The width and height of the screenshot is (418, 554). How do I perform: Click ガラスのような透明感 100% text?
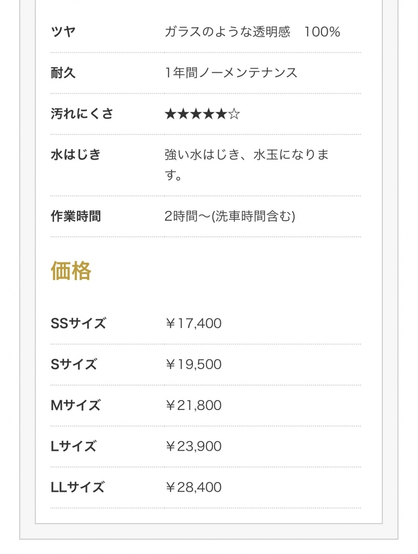coord(252,32)
